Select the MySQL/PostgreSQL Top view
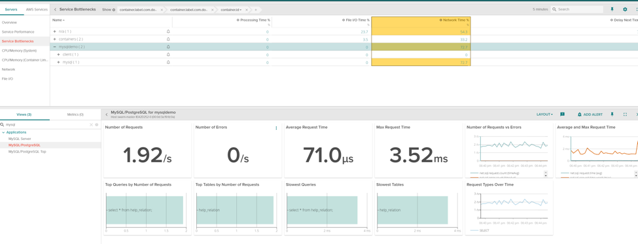The image size is (638, 244). (27, 151)
